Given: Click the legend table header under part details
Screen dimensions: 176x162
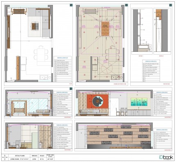Looking at the screenshot, I should point(151,61).
